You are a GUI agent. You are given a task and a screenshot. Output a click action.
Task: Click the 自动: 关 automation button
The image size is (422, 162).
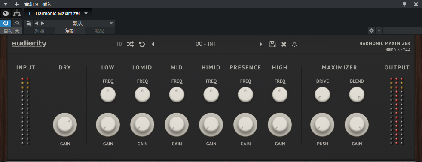click(12, 31)
